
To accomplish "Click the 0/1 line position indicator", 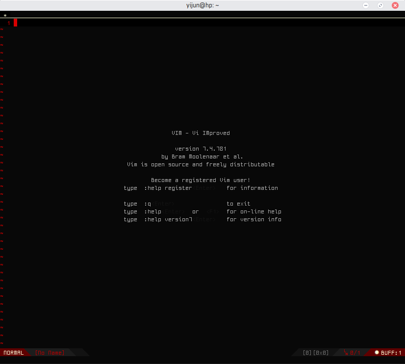I will [355, 353].
